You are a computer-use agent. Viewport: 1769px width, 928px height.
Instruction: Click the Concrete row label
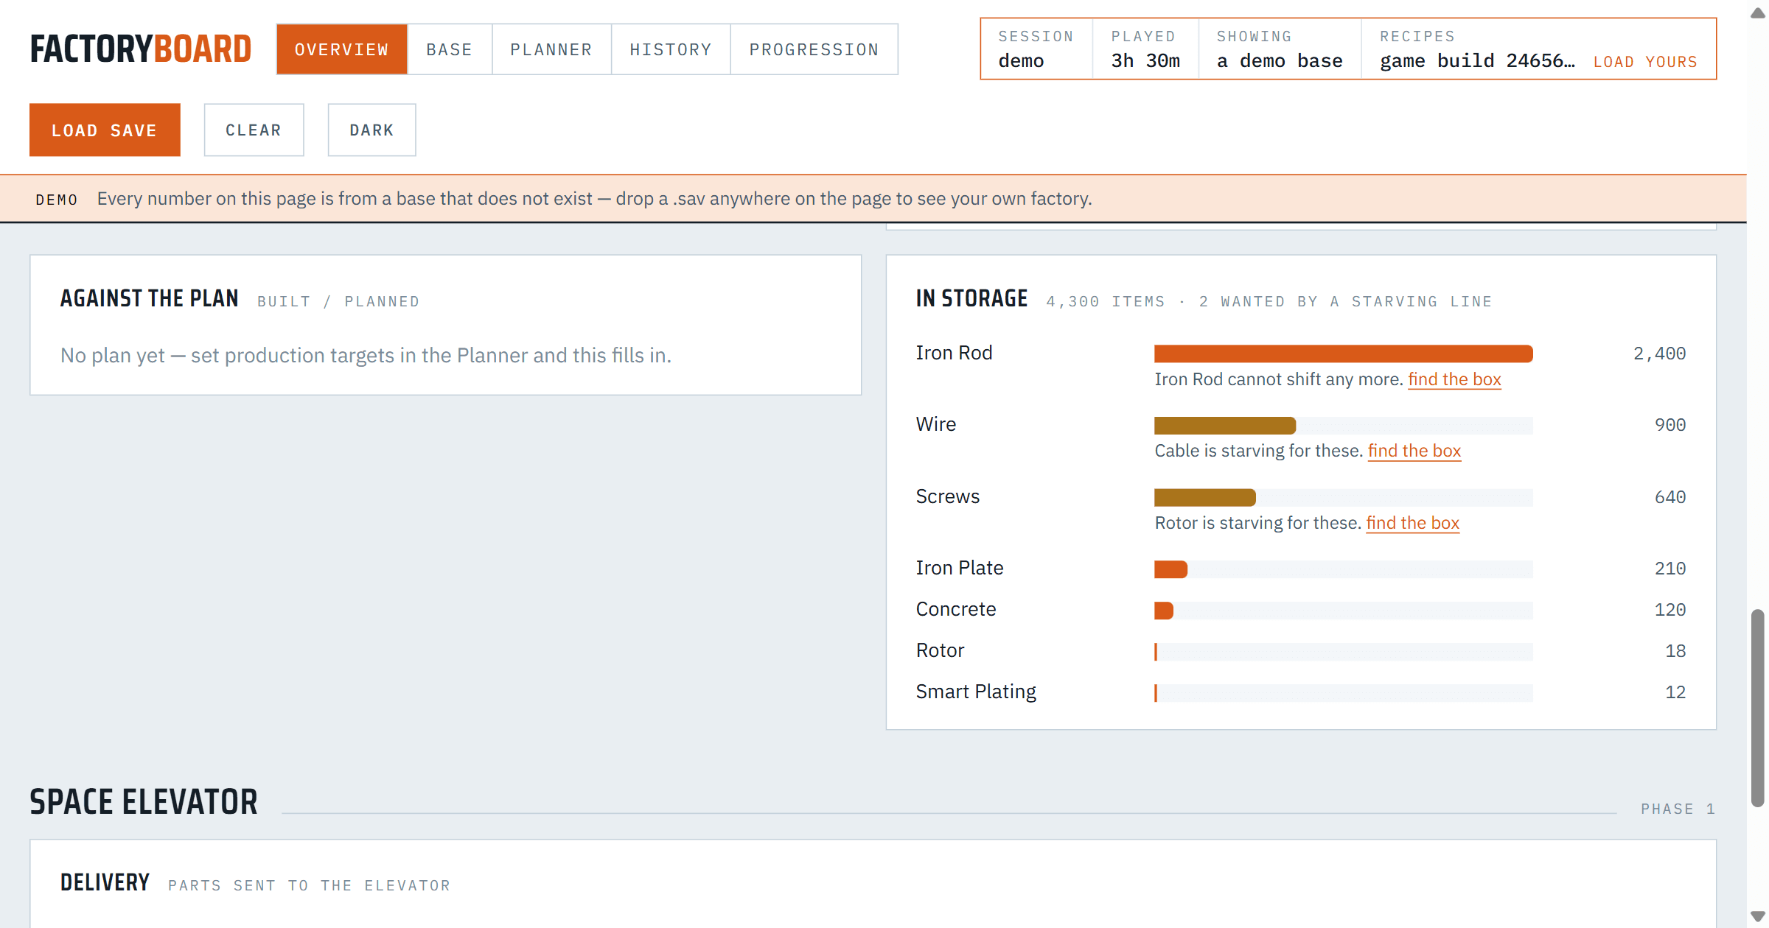coord(956,609)
